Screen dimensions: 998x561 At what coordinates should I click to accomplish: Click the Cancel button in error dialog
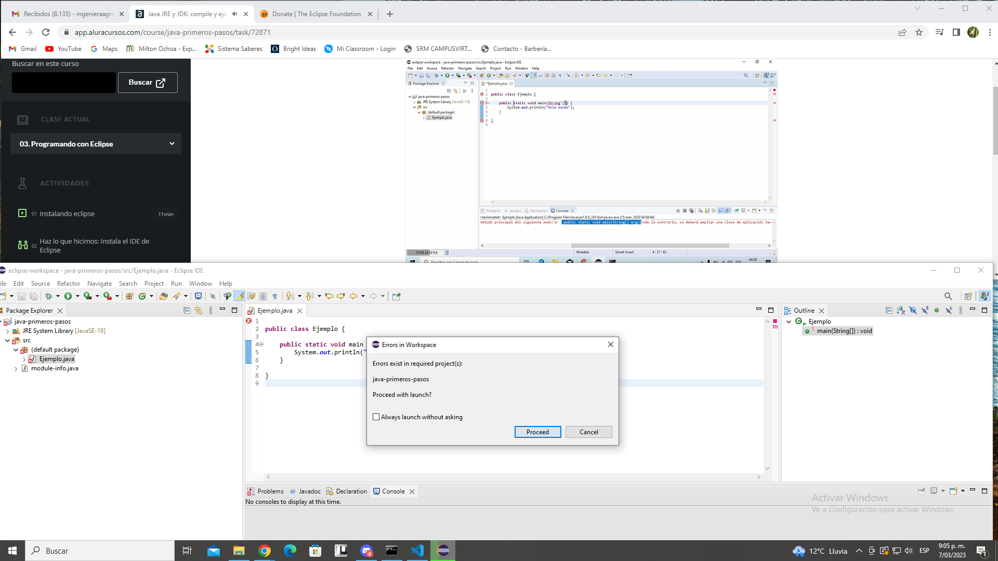coord(588,432)
